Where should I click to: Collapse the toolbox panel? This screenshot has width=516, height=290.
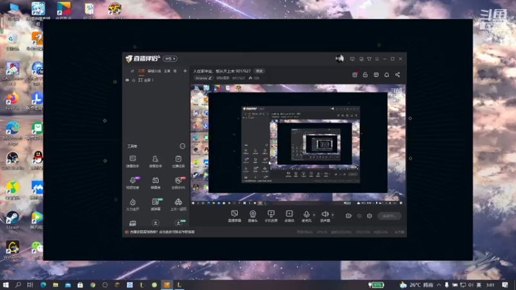point(183,146)
